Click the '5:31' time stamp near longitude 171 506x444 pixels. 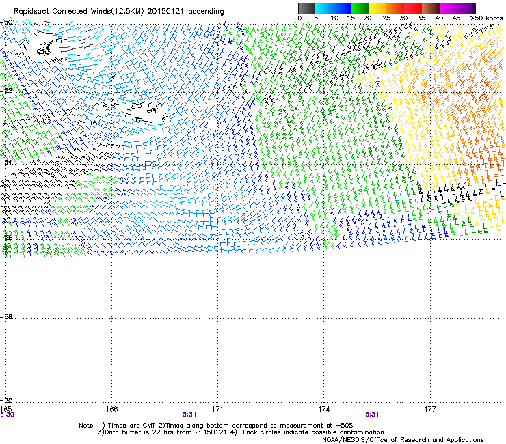(189, 415)
